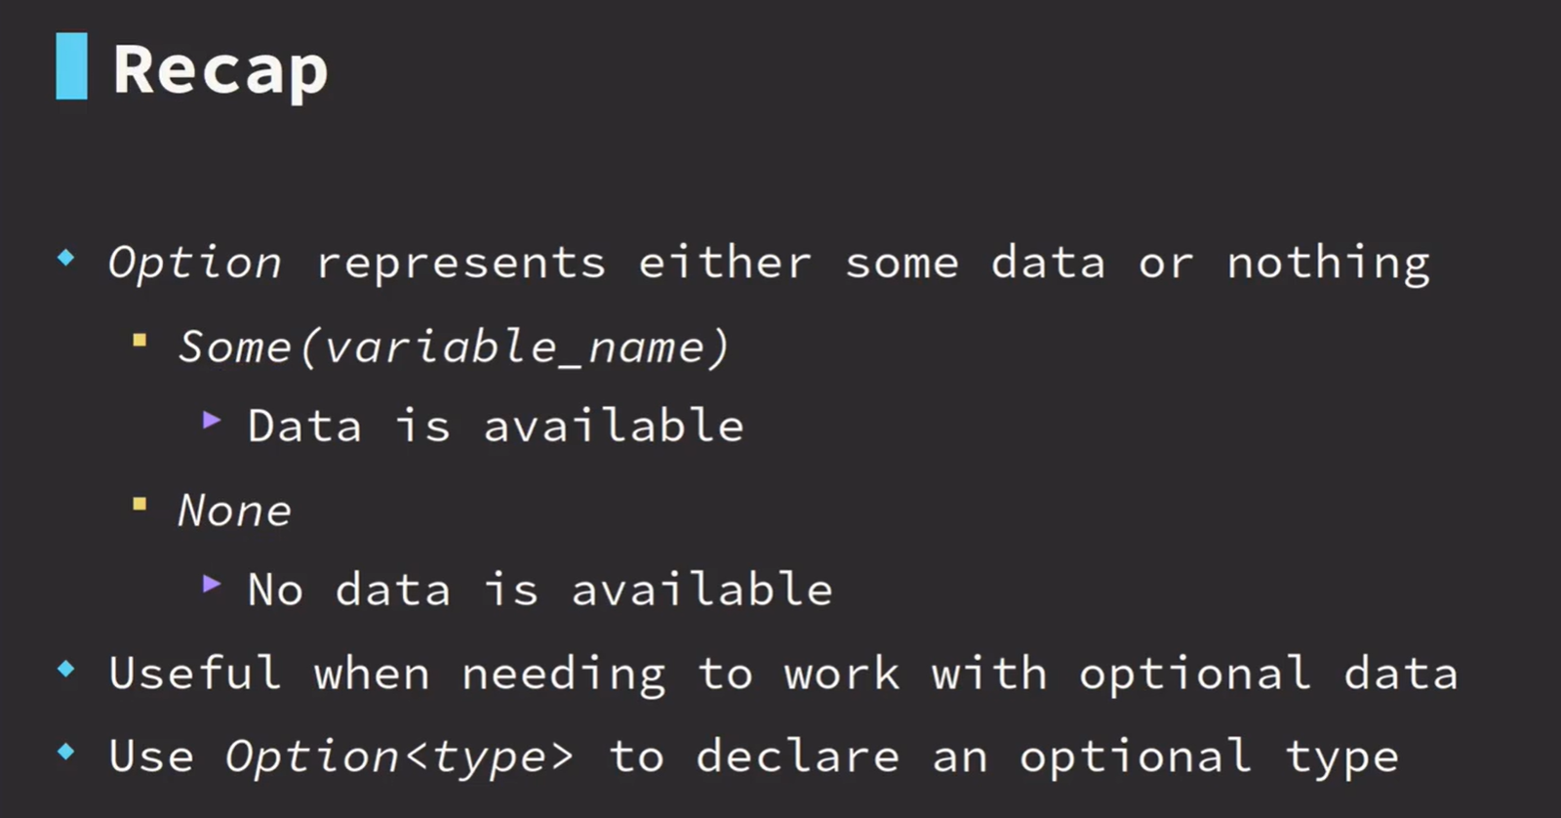
Task: Click the words "optional data" in the second bullet
Action: pos(1268,675)
